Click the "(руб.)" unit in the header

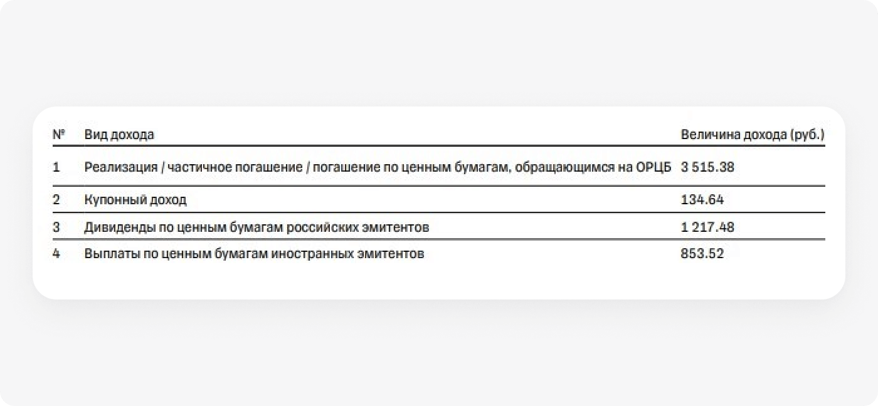click(x=808, y=135)
